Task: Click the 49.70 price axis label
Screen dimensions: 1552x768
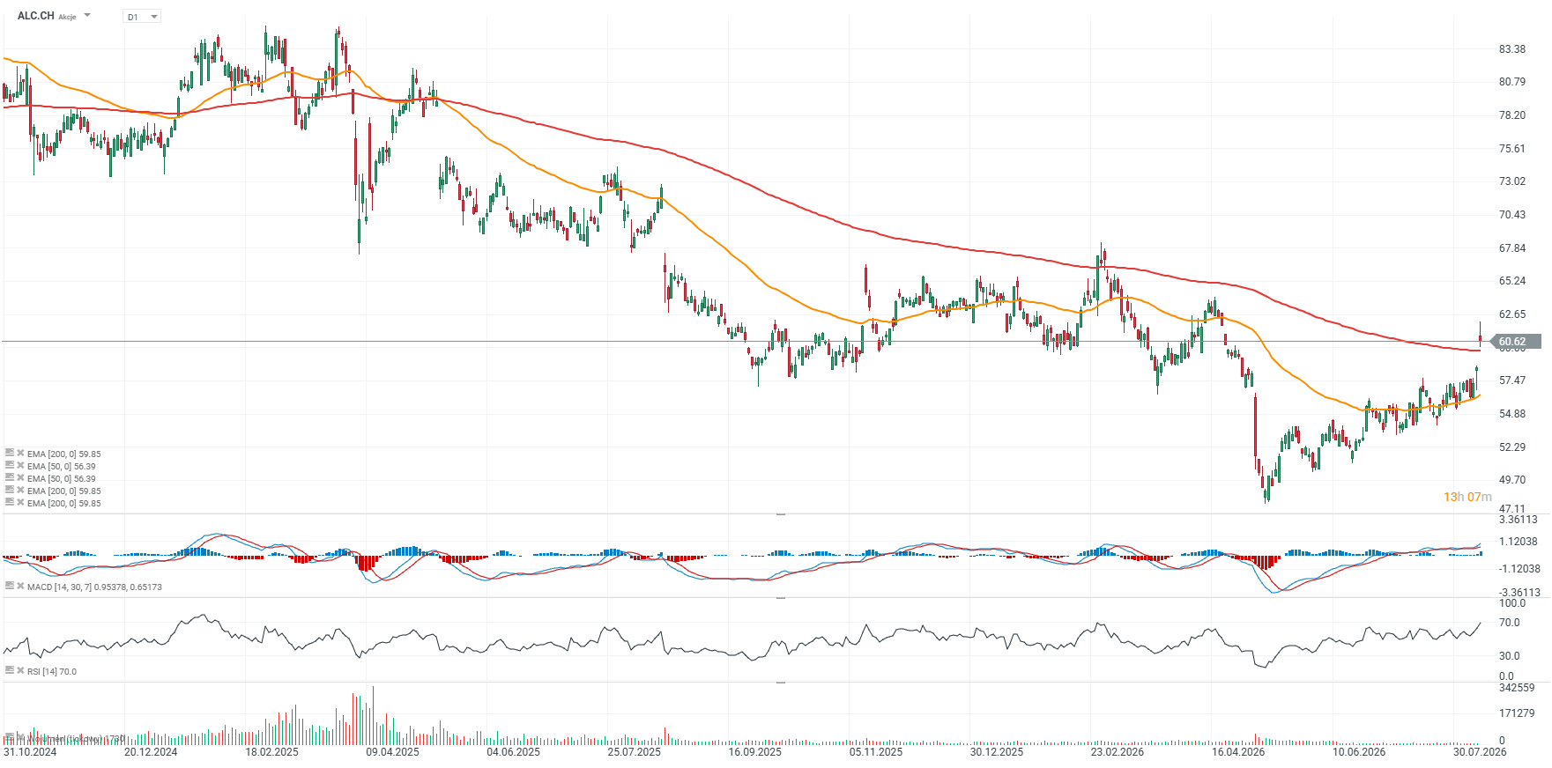Action: pyautogui.click(x=1512, y=480)
